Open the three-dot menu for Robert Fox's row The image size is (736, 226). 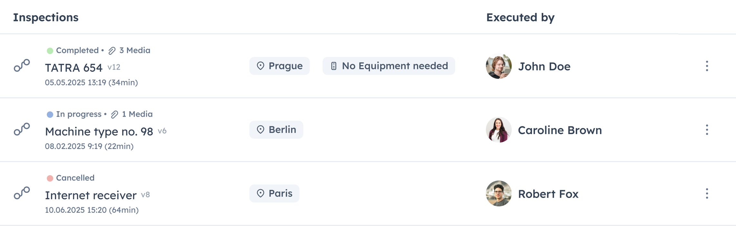click(707, 194)
